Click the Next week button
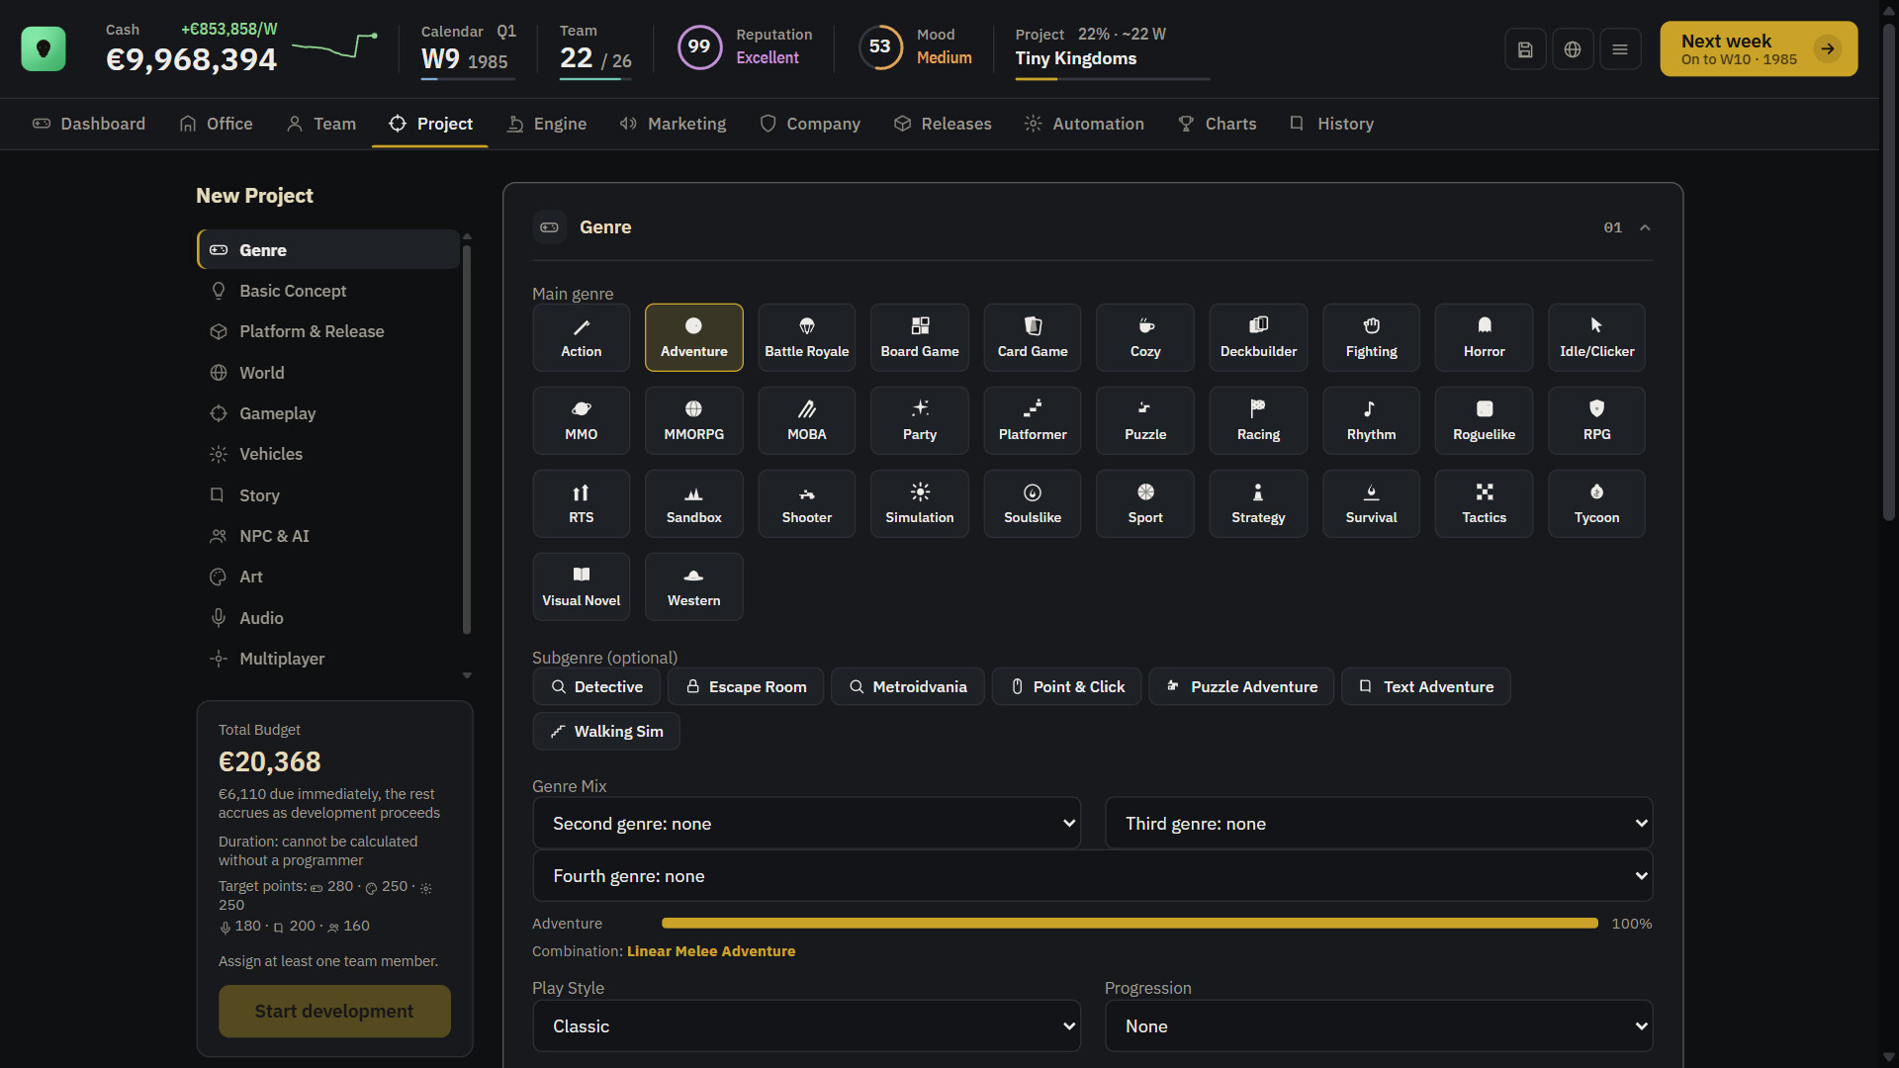 [1759, 48]
